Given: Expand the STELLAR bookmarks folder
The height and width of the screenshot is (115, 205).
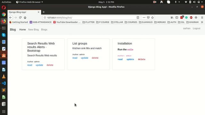Looking at the screenshot, I should (117, 22).
